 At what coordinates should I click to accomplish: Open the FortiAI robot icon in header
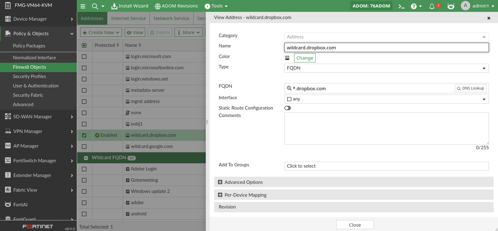(451, 6)
